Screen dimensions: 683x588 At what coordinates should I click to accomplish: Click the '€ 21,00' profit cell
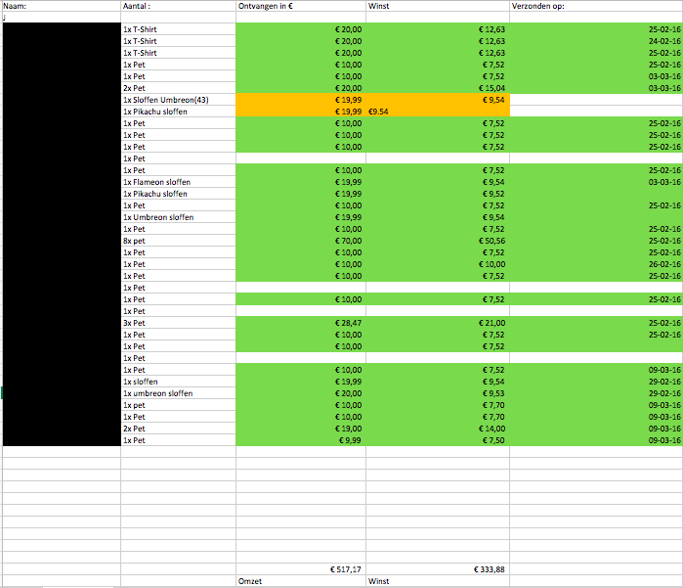tap(438, 323)
